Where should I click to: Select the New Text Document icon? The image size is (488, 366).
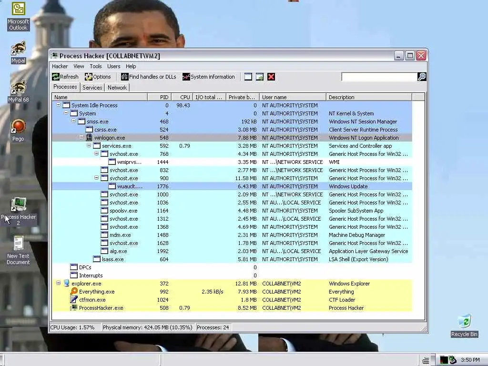coord(19,251)
